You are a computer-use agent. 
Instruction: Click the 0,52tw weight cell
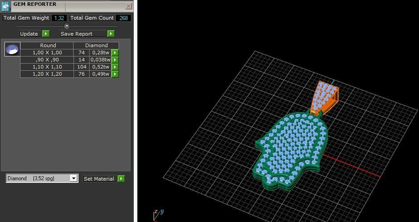tap(100, 67)
